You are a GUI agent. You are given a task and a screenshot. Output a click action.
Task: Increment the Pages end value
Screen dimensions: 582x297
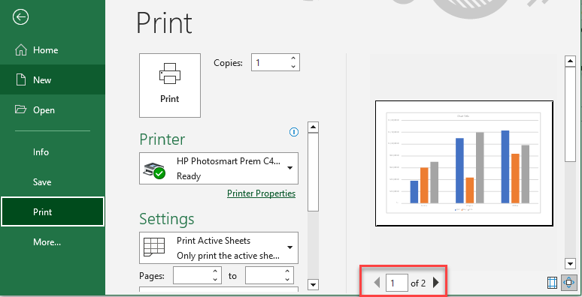(287, 271)
